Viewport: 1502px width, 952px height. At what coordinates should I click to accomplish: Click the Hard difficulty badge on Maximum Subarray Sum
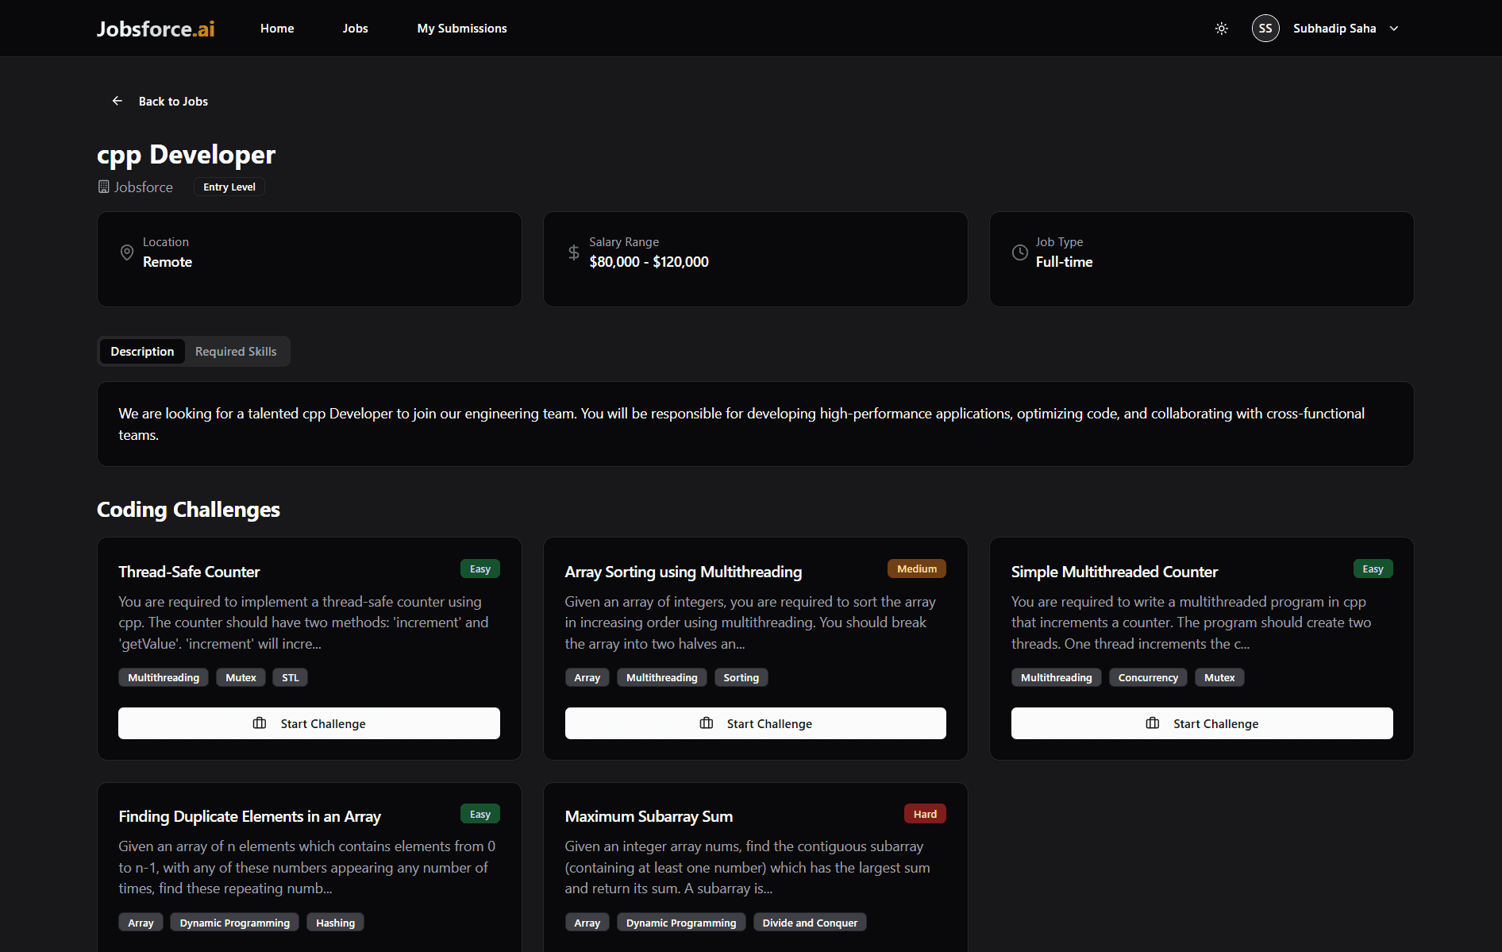pyautogui.click(x=924, y=814)
